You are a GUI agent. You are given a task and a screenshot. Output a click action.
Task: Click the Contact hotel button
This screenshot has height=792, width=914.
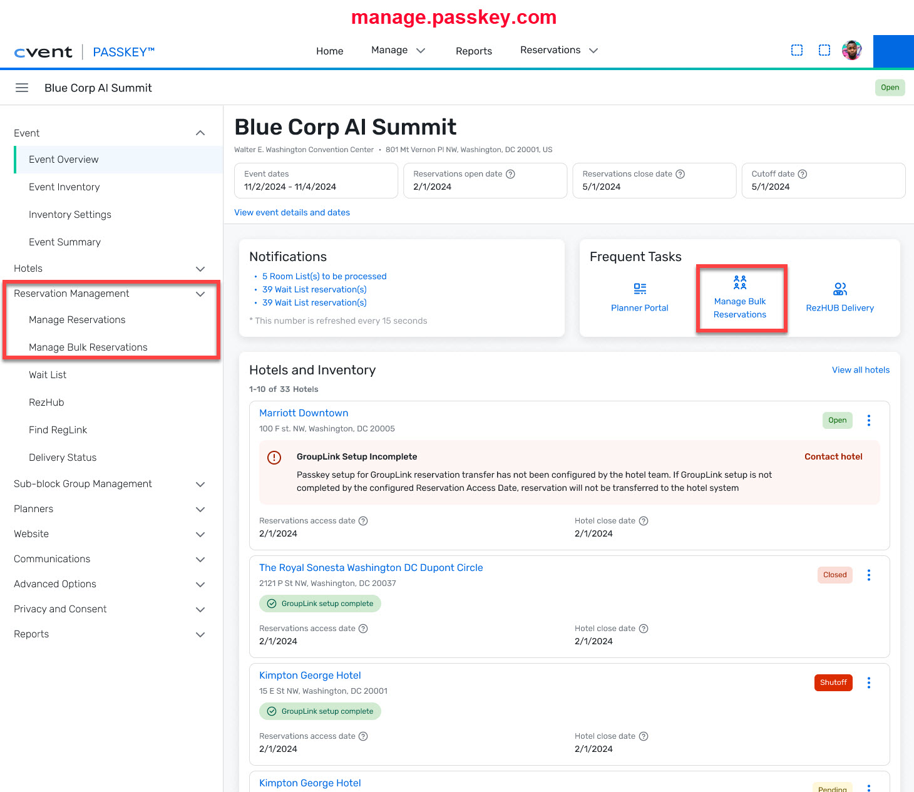coord(833,456)
